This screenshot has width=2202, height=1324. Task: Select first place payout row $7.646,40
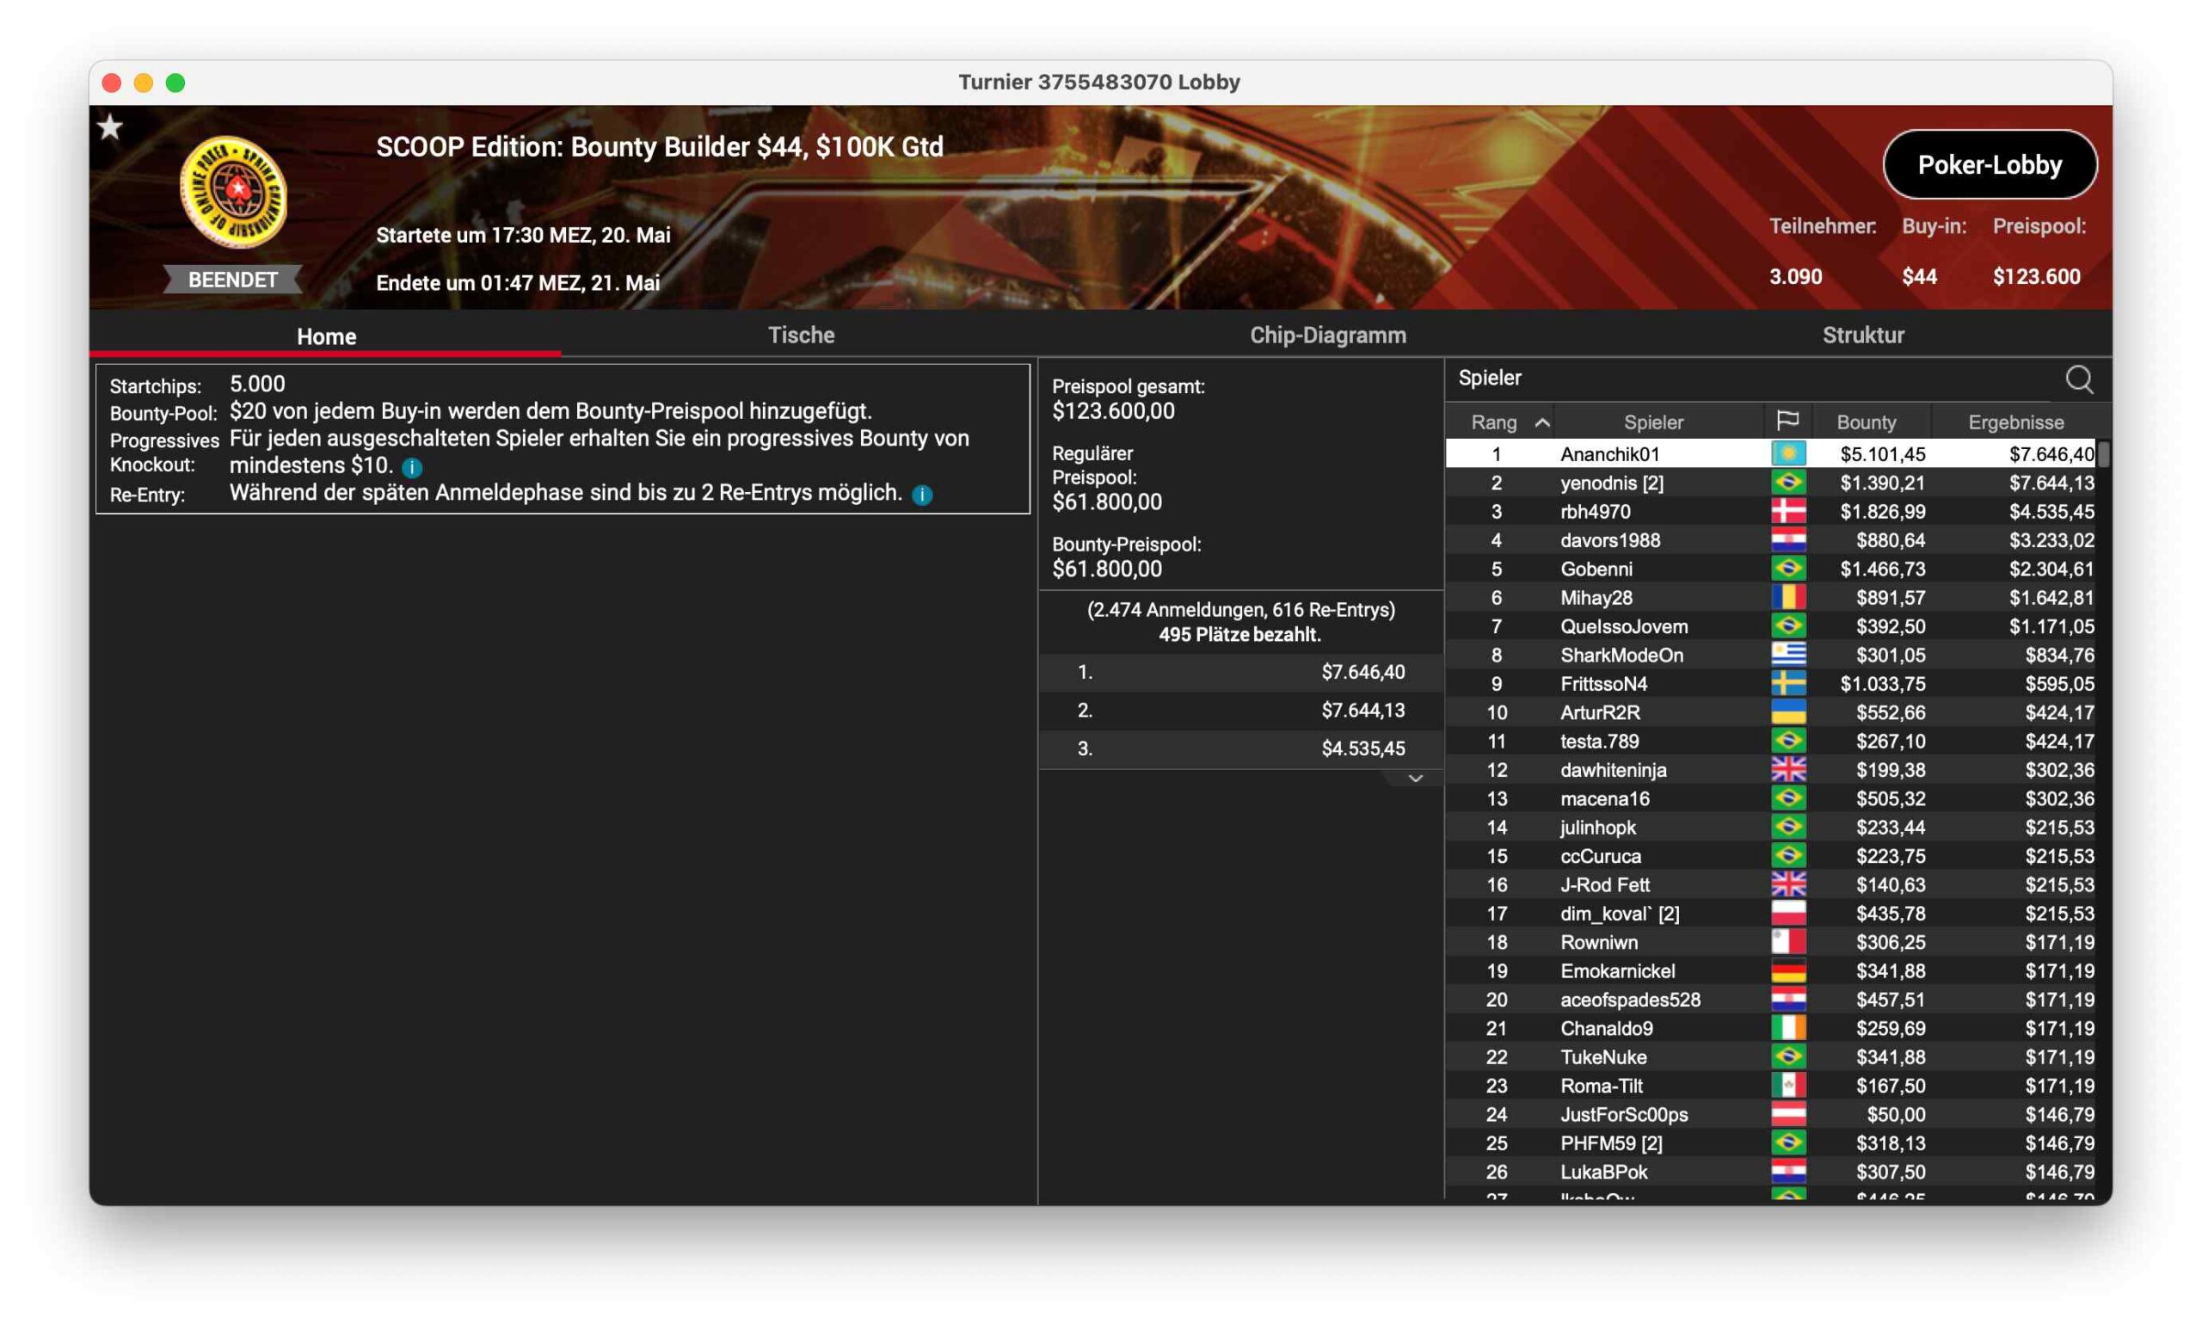point(1239,672)
